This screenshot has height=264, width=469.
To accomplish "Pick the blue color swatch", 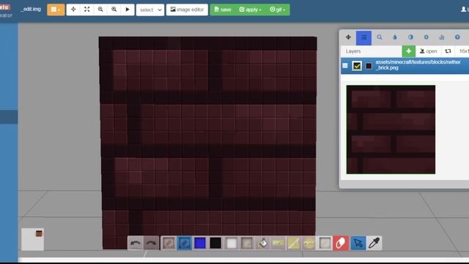I will 200,243.
